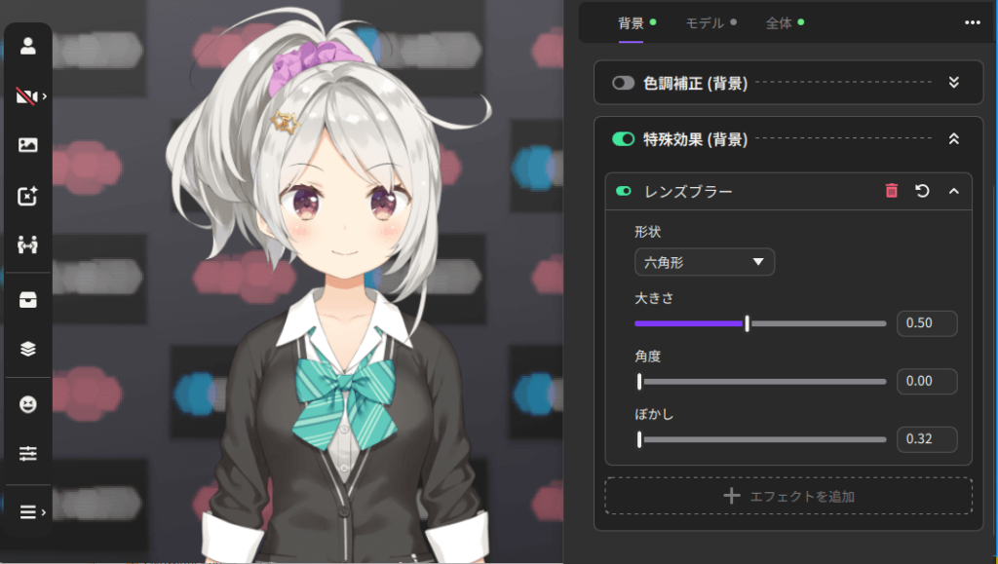
Task: Delete the レンズブラー effect with trash icon
Action: [891, 191]
